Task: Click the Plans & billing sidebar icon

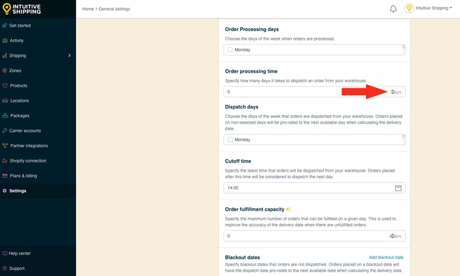Action: (x=5, y=176)
